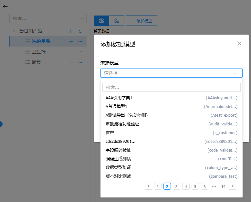Open the 数据模型 select dropdown
This screenshot has width=251, height=202.
point(171,73)
